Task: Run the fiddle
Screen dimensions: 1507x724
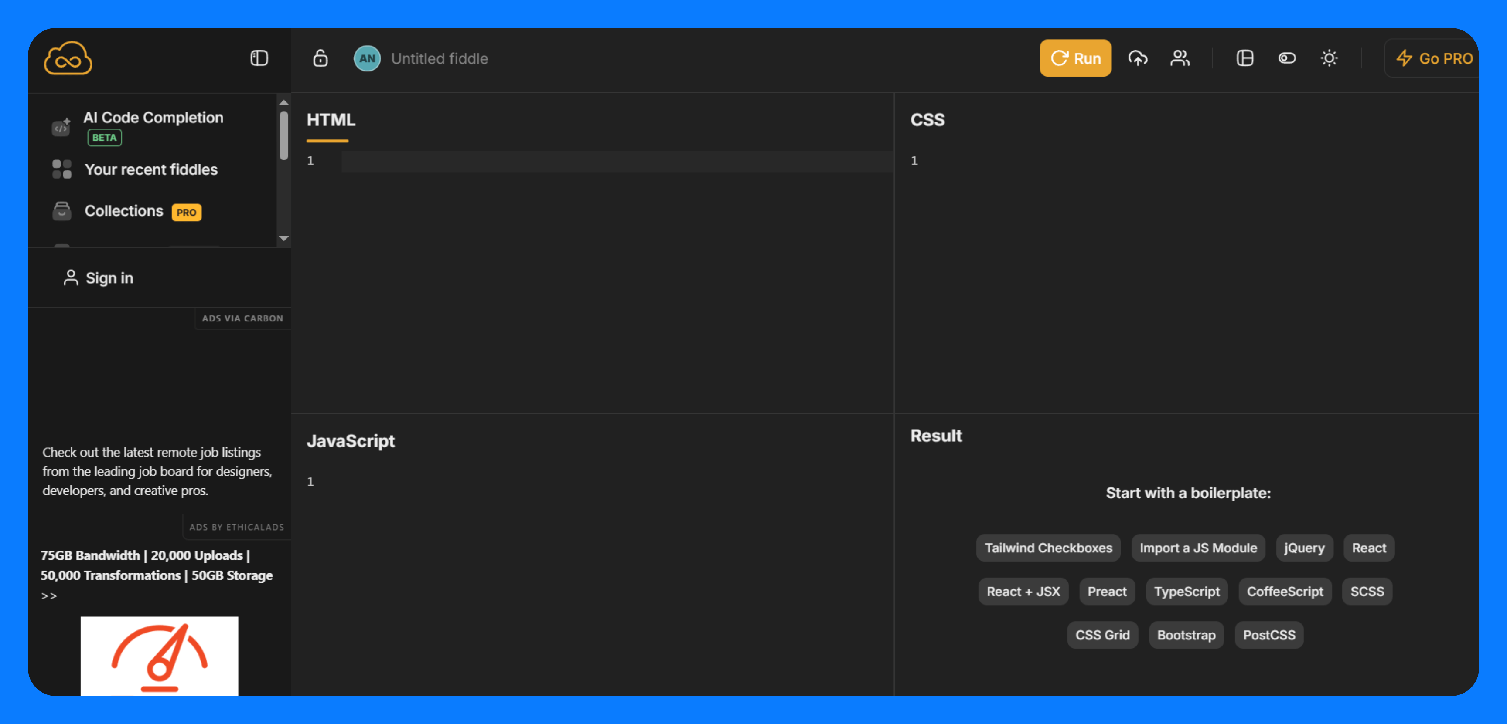Action: [x=1075, y=58]
